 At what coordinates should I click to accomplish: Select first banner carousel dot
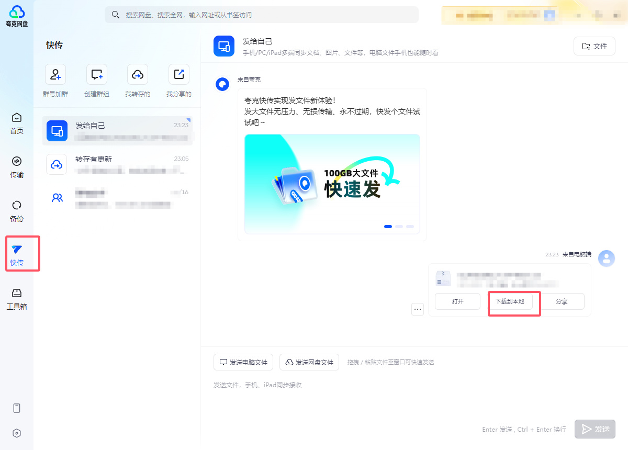(388, 227)
